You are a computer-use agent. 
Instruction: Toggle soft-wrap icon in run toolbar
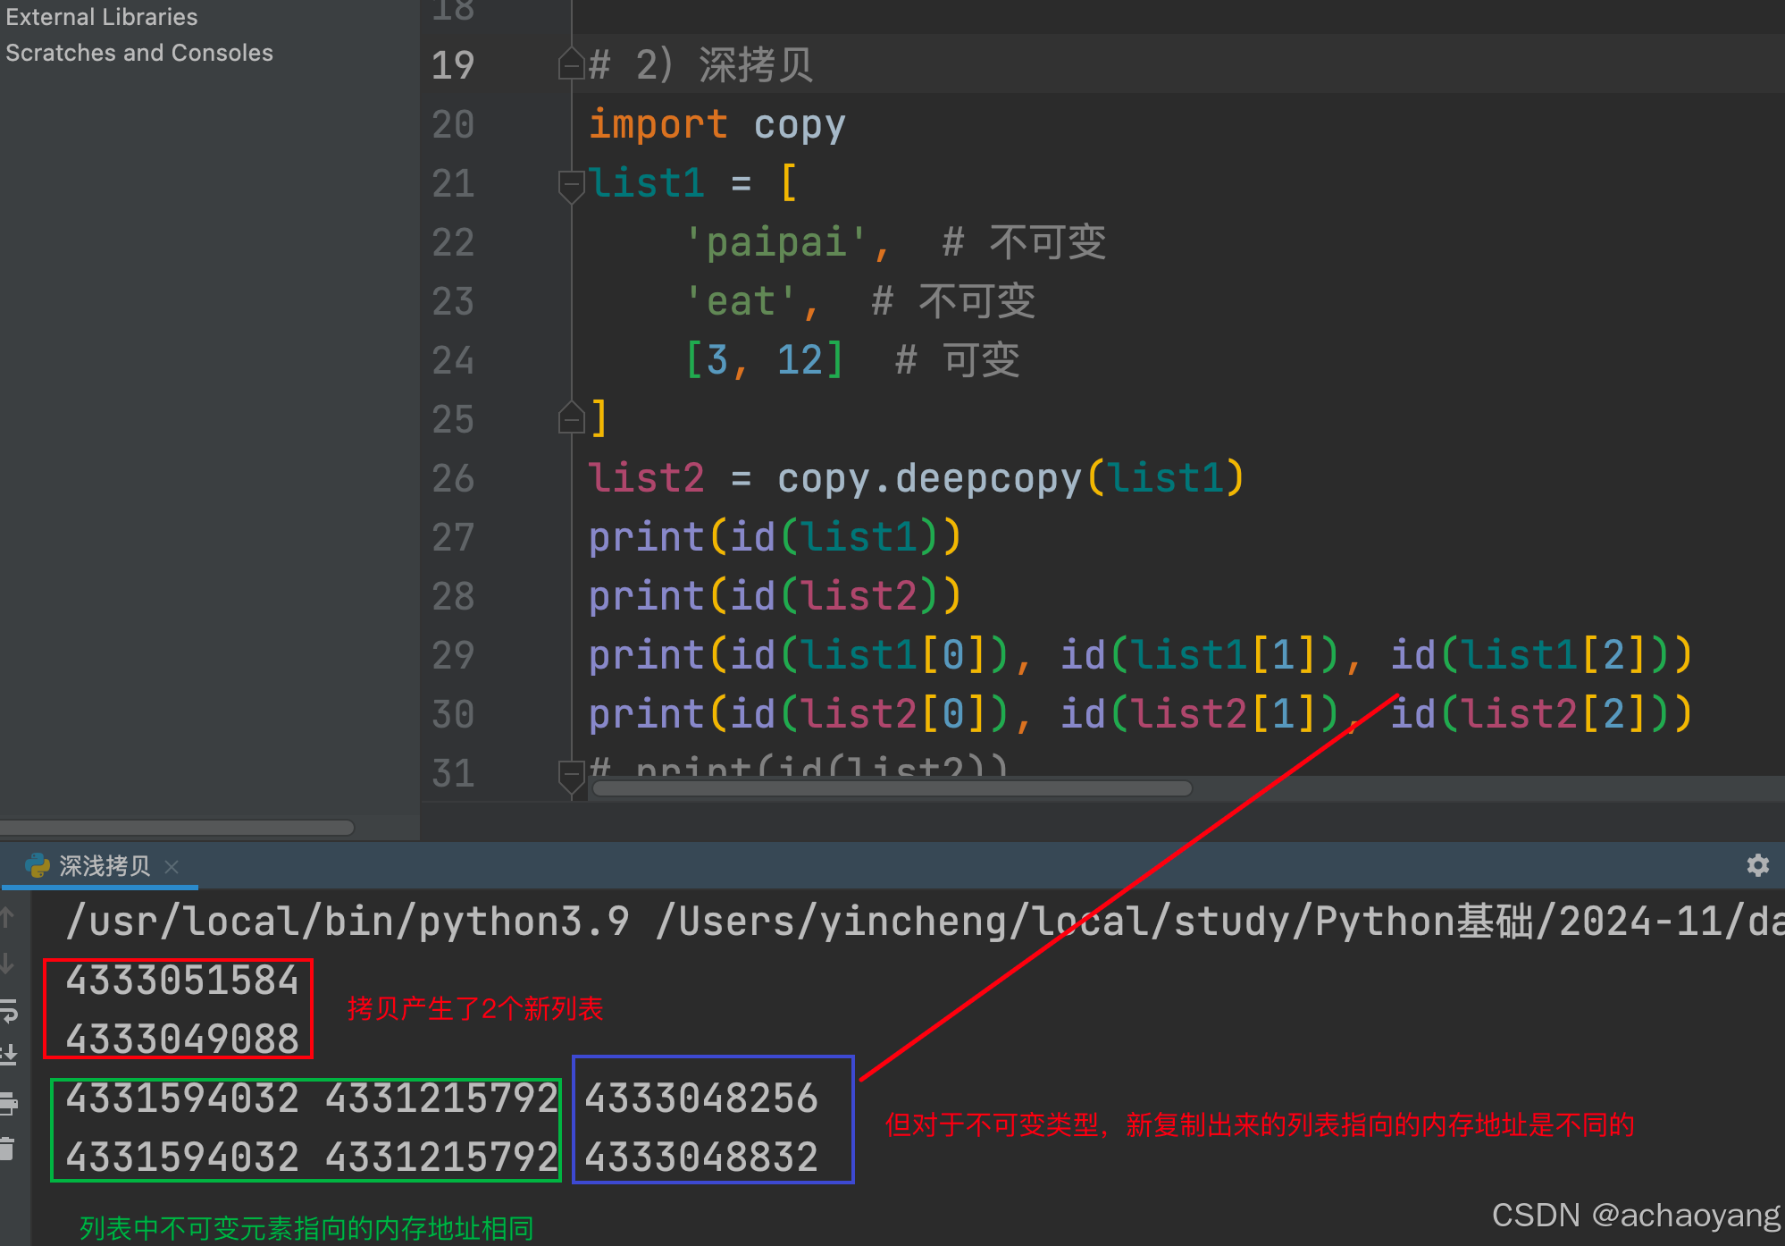[x=8, y=1011]
